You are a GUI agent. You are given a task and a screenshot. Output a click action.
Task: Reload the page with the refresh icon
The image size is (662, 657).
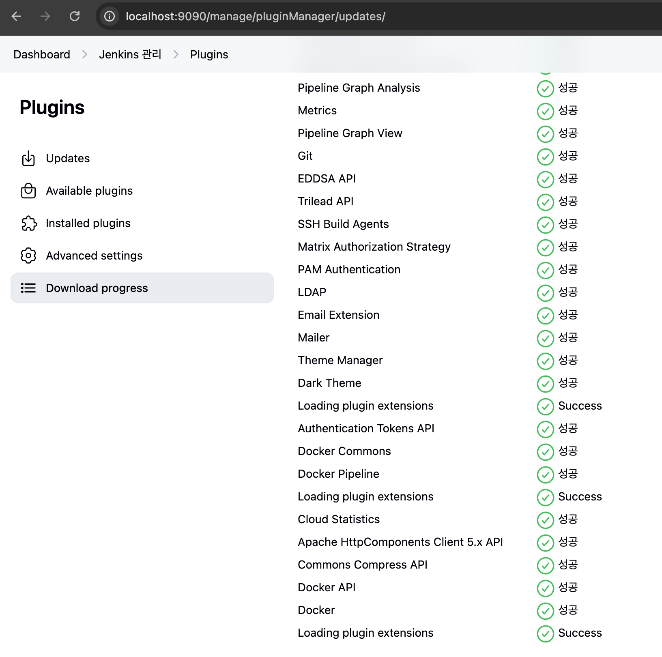pyautogui.click(x=75, y=16)
